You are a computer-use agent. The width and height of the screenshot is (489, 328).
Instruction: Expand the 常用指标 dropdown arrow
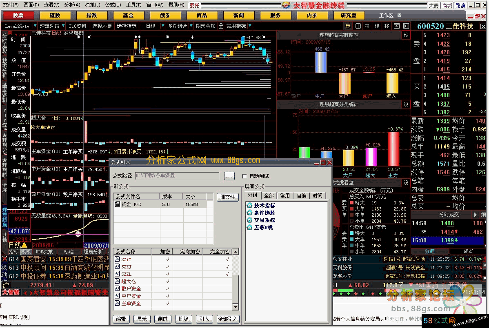click(x=250, y=26)
